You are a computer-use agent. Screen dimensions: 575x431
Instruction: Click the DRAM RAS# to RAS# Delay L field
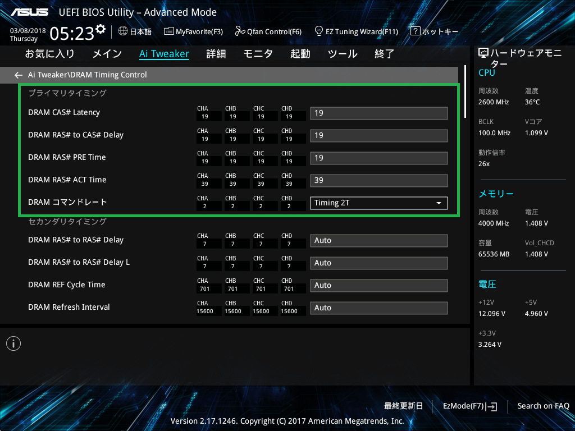click(379, 263)
